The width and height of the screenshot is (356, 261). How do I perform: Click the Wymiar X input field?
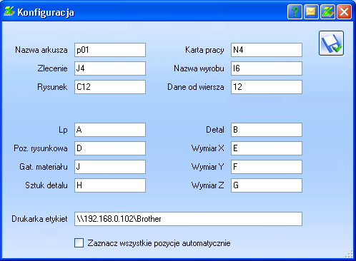(267, 148)
